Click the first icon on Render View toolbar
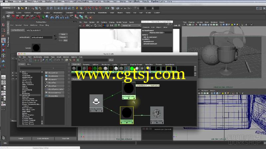 (x=80, y=25)
